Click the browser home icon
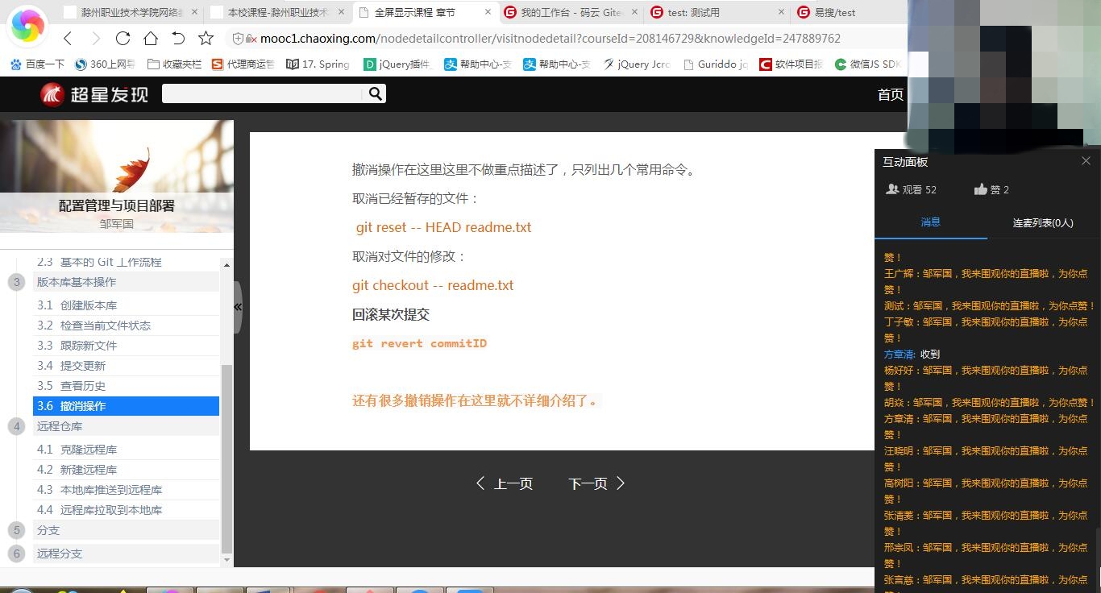This screenshot has width=1101, height=593. 150,38
